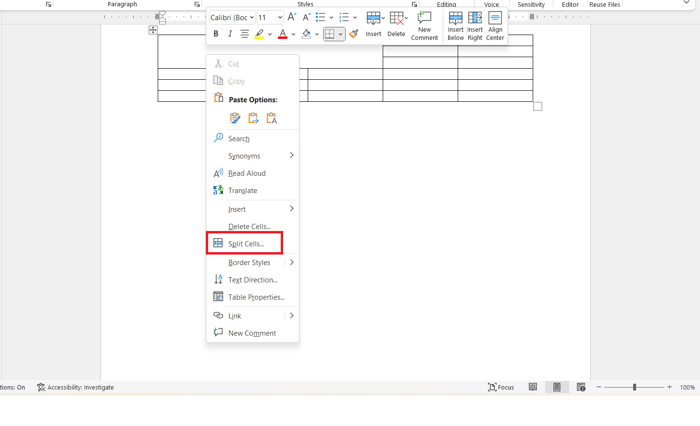Click the table move handle
The height and width of the screenshot is (426, 700).
pos(153,30)
